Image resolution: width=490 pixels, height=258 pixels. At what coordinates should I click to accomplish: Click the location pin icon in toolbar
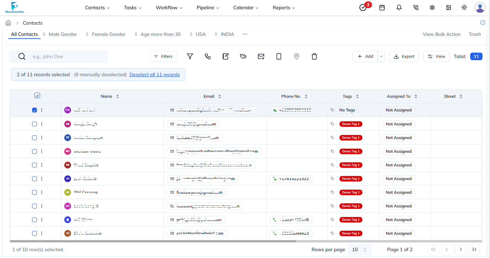click(x=297, y=56)
